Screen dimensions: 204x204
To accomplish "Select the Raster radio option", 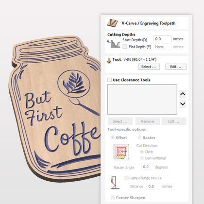I will pos(139,137).
